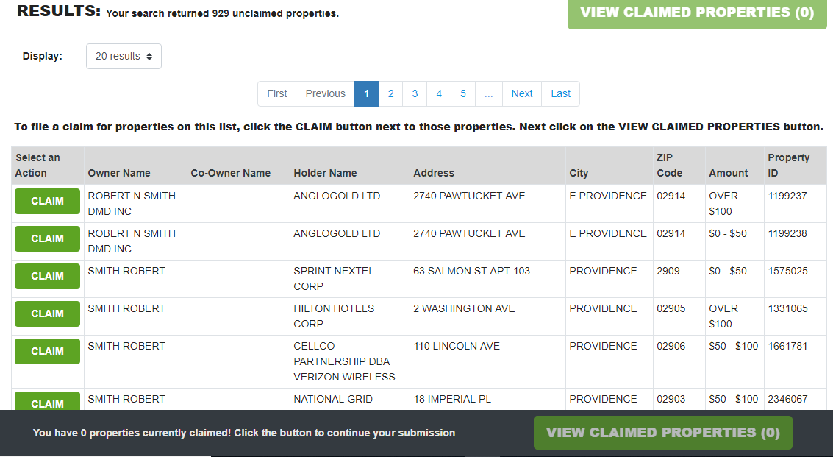
Task: Open the Next results page
Action: point(521,93)
